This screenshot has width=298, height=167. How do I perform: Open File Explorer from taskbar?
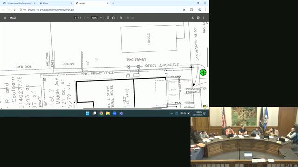pos(108,113)
